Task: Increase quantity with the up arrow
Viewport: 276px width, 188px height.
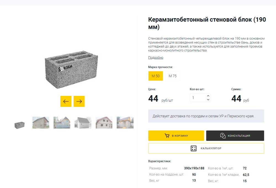Action: [x=208, y=95]
